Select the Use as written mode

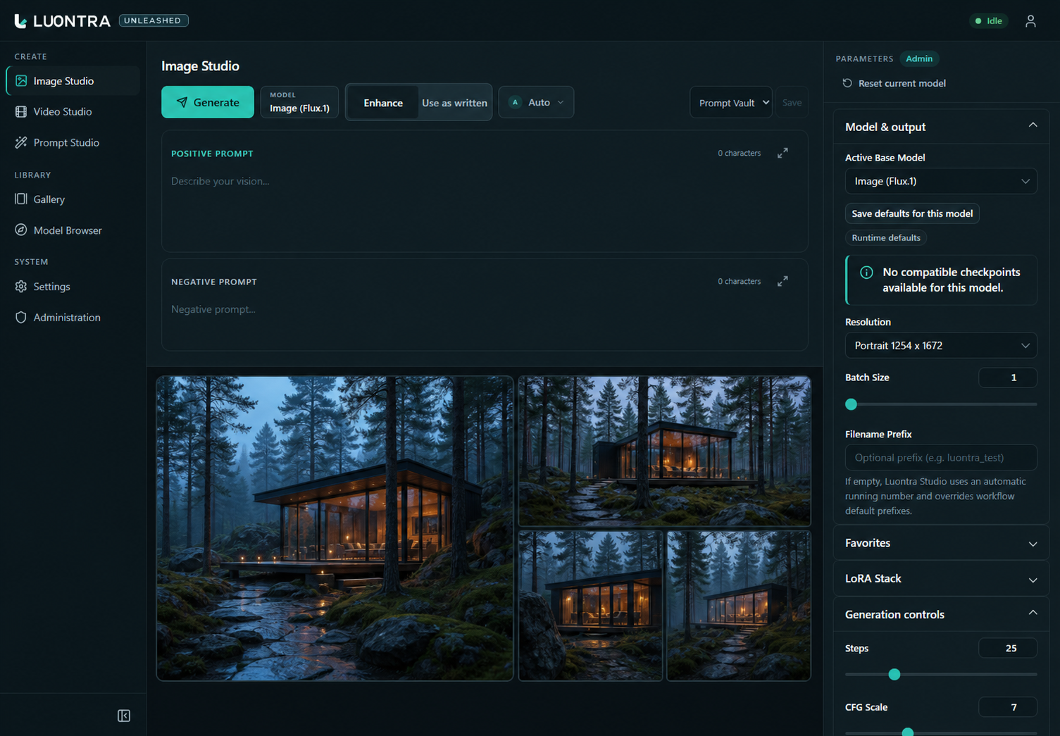pos(454,103)
